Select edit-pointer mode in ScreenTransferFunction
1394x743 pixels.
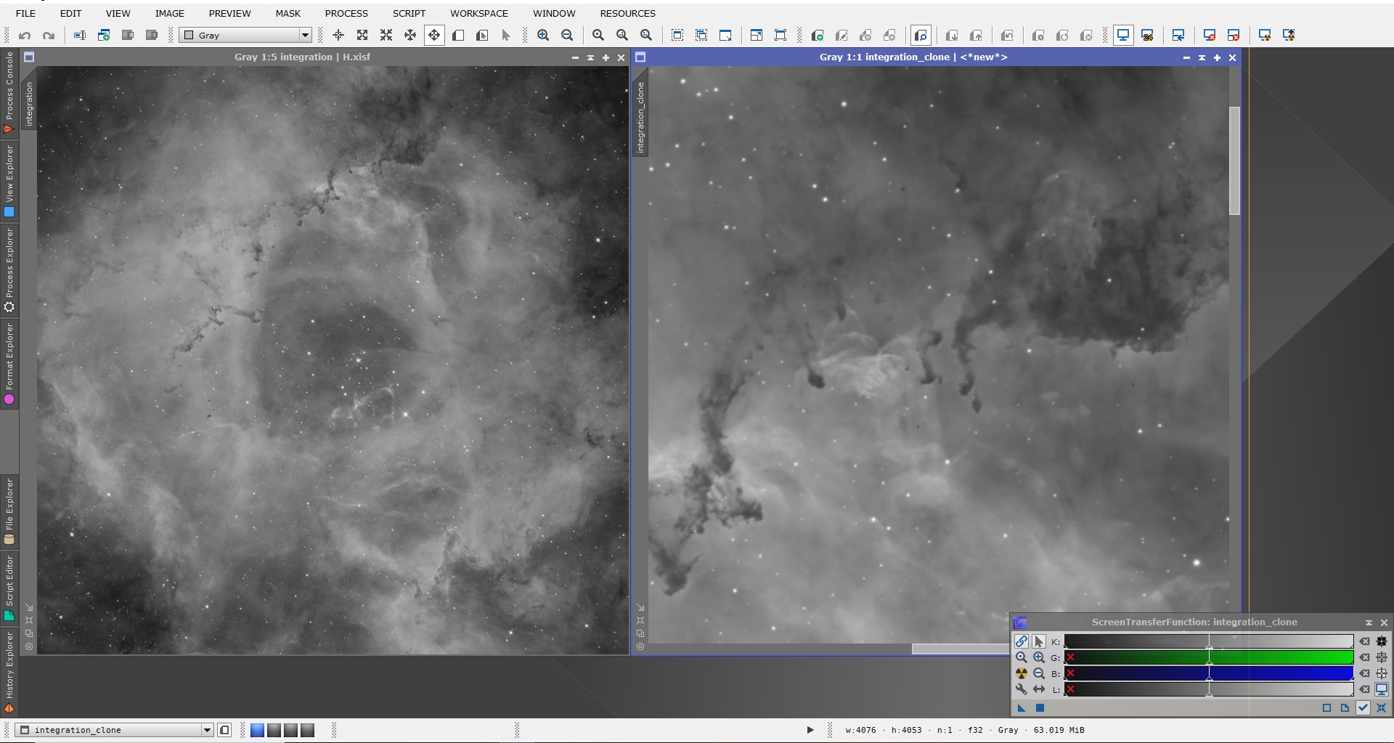[1039, 641]
